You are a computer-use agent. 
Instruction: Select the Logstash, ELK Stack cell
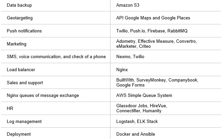coord(137,121)
